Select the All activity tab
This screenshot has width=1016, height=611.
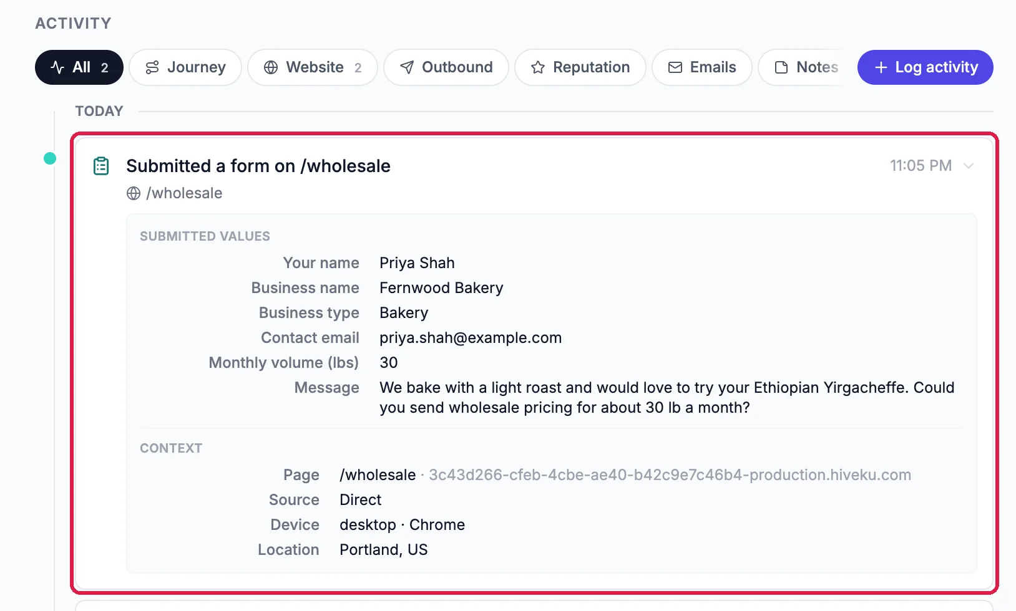point(79,67)
